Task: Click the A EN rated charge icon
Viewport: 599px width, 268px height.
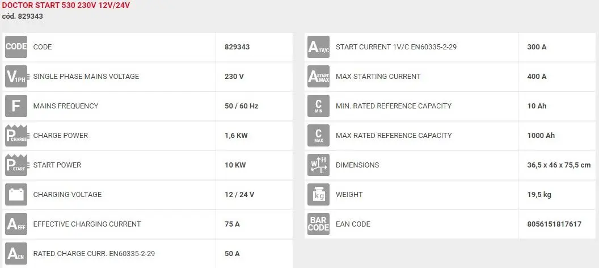Action: [16, 253]
